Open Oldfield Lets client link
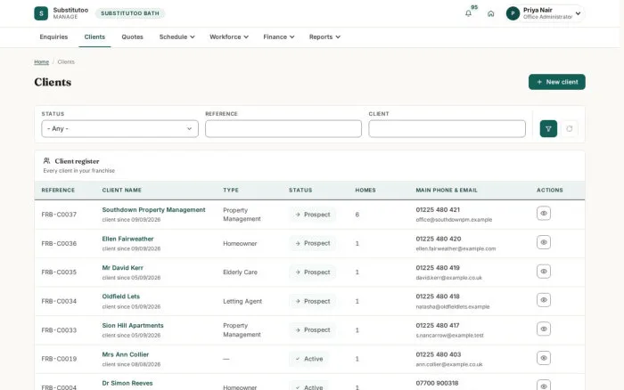This screenshot has height=390, width=624. 121,297
